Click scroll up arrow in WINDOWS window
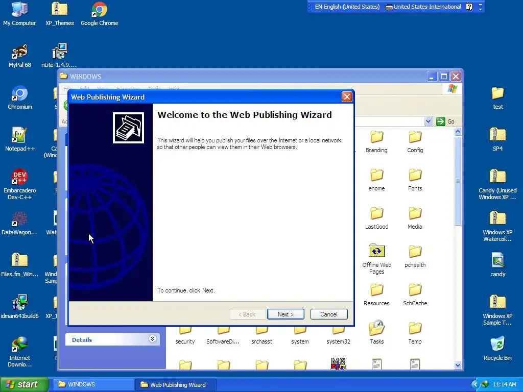 (x=458, y=132)
